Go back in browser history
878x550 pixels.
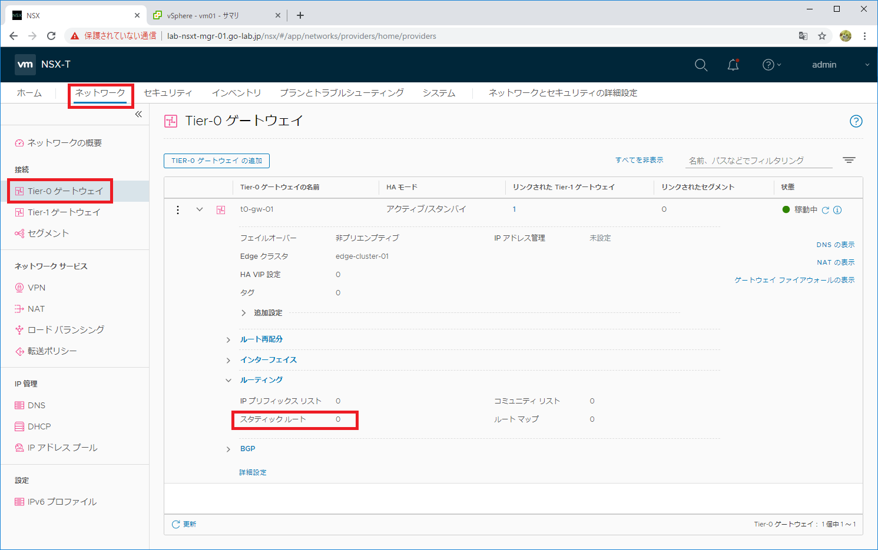[x=14, y=36]
